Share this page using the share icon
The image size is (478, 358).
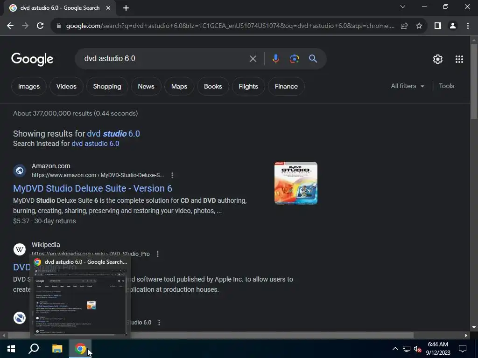coord(404,26)
